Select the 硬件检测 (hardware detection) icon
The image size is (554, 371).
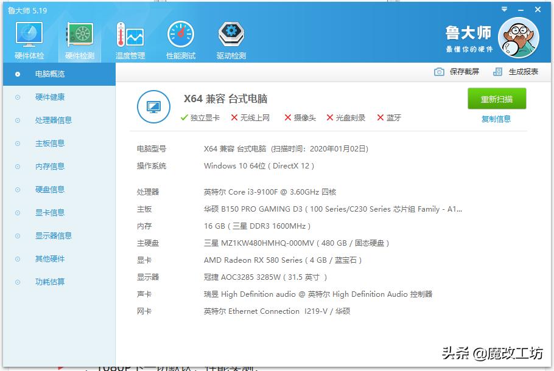pos(80,38)
